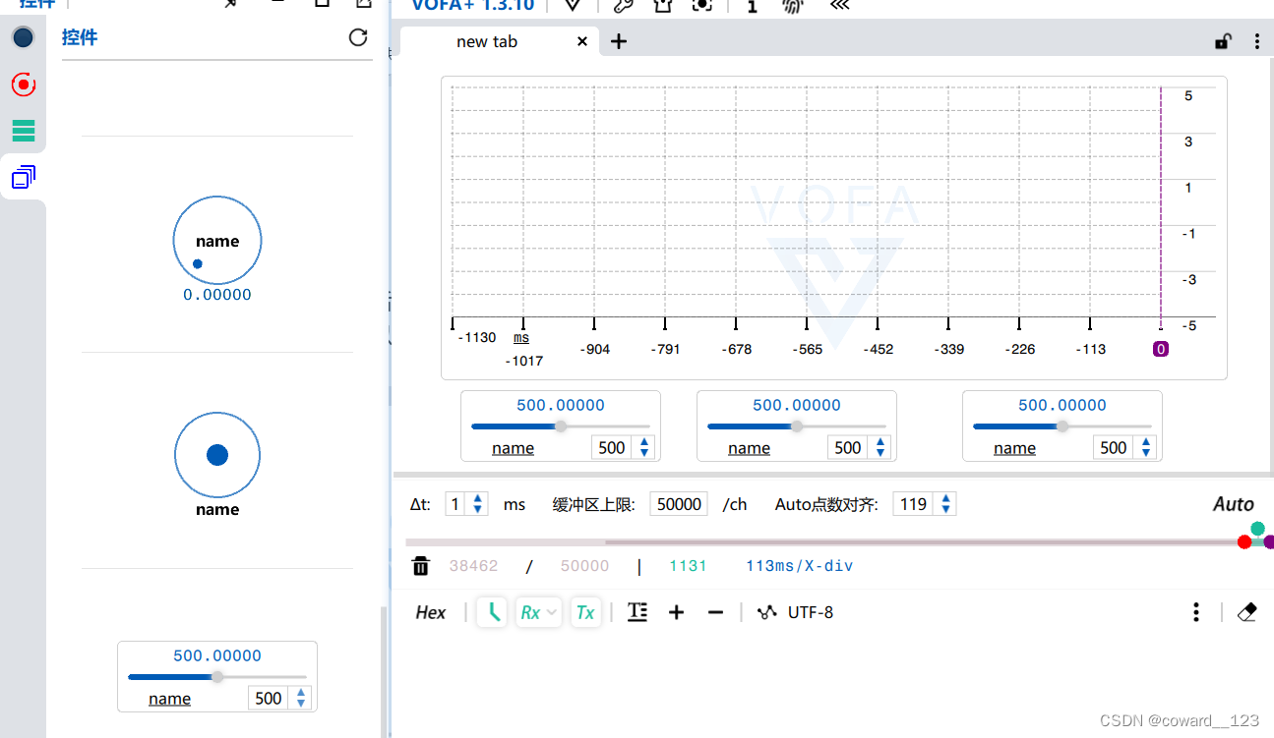
Task: Click the name label of first plot slider
Action: tap(514, 448)
